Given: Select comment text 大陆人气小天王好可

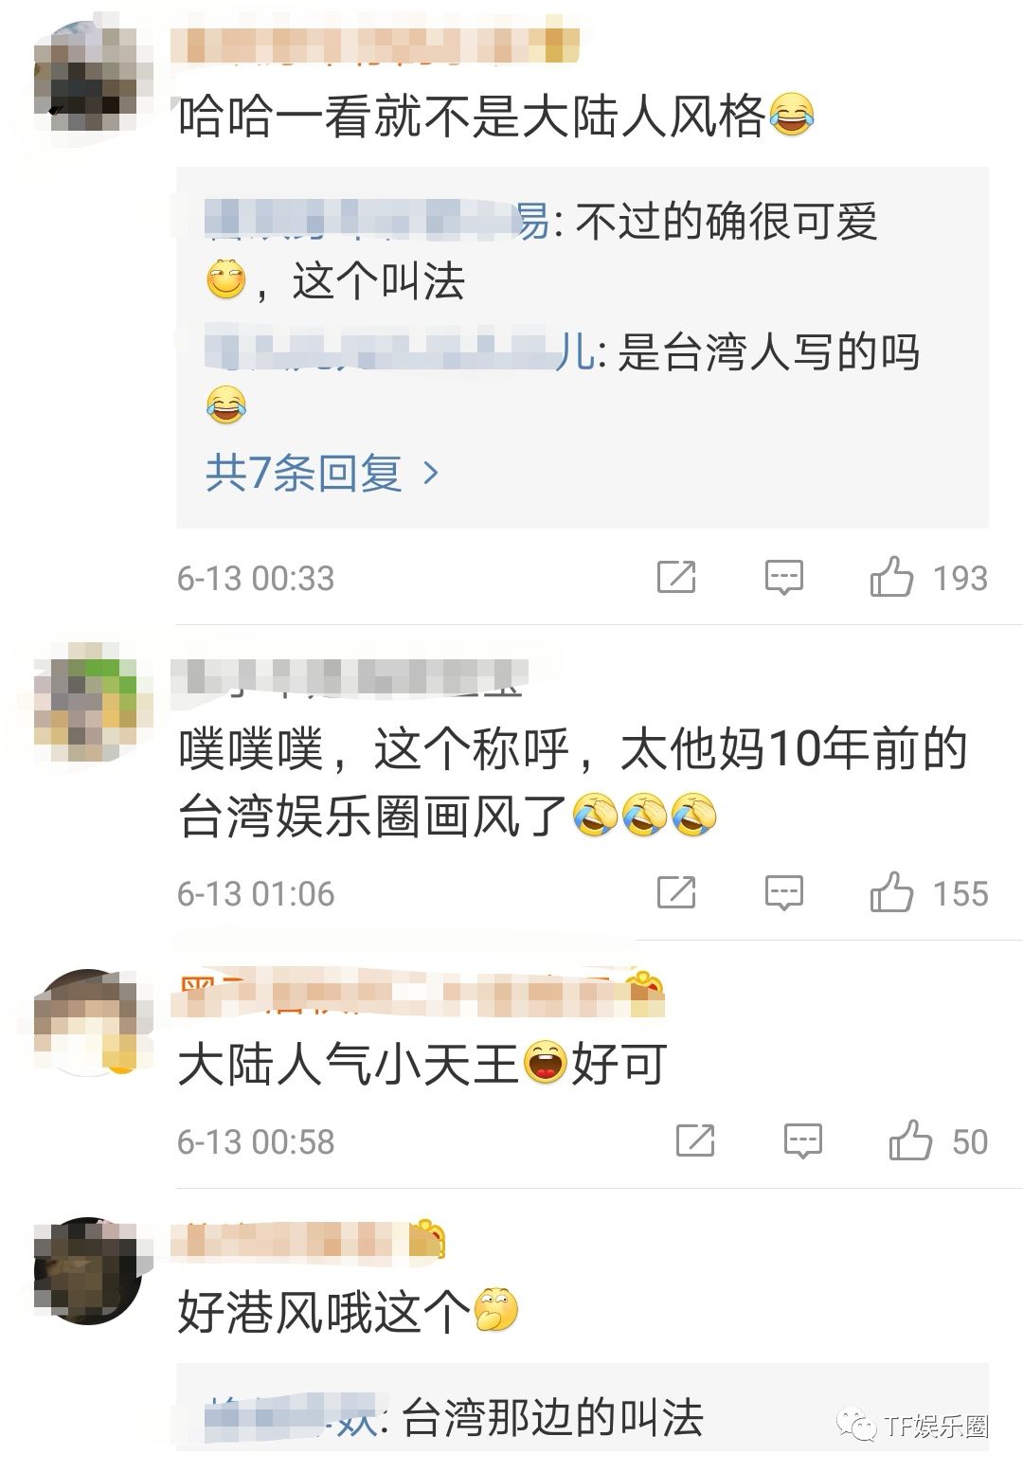Looking at the screenshot, I should point(423,1064).
